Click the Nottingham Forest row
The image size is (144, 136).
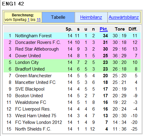coord(72,36)
